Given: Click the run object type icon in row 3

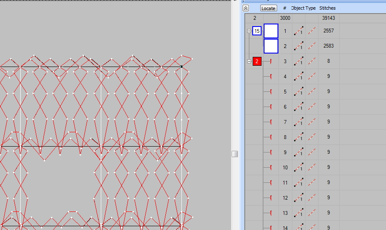Looking at the screenshot, I should tap(298, 62).
